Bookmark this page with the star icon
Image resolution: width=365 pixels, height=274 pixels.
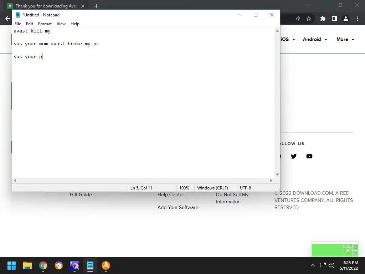tap(309, 19)
